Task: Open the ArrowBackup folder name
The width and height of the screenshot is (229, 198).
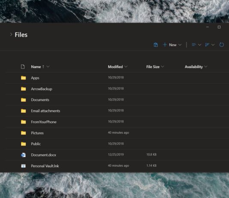Action: pyautogui.click(x=42, y=89)
